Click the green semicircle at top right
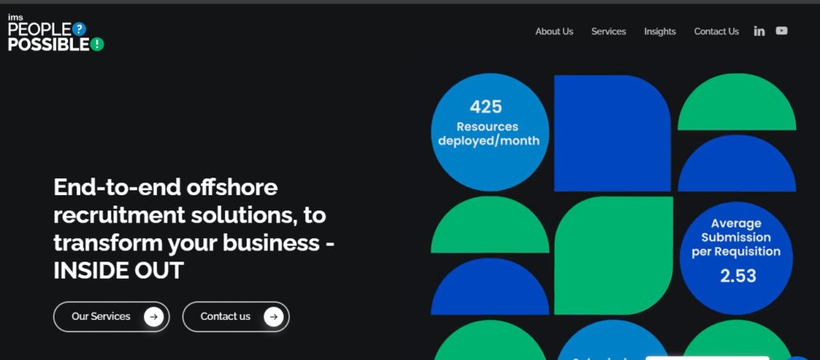The image size is (820, 360). pos(737,106)
